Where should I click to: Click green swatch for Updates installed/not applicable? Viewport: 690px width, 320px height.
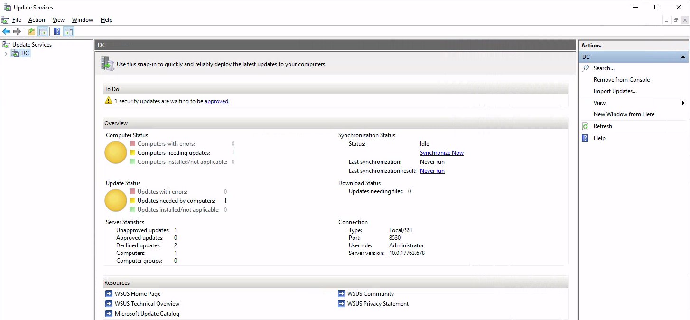click(x=132, y=209)
